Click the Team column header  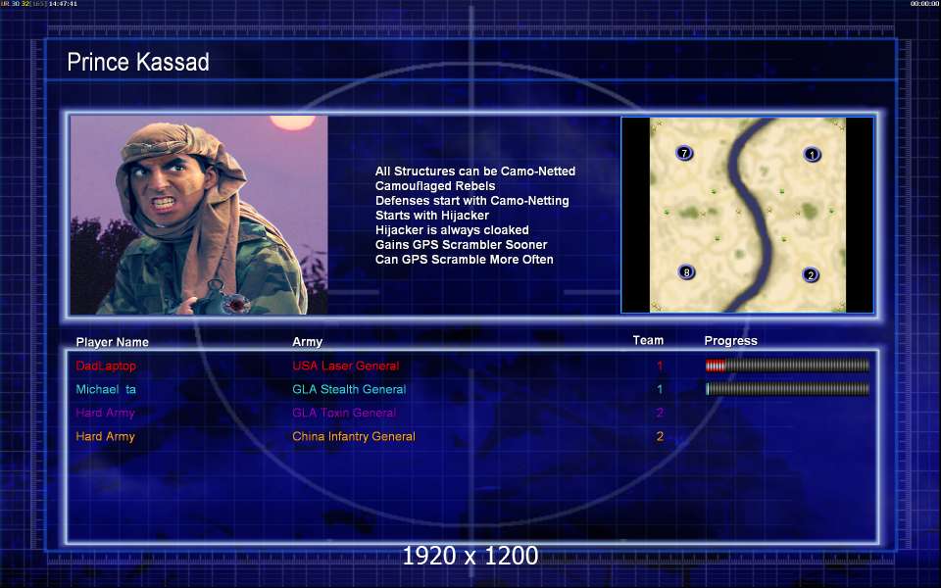[x=648, y=340]
